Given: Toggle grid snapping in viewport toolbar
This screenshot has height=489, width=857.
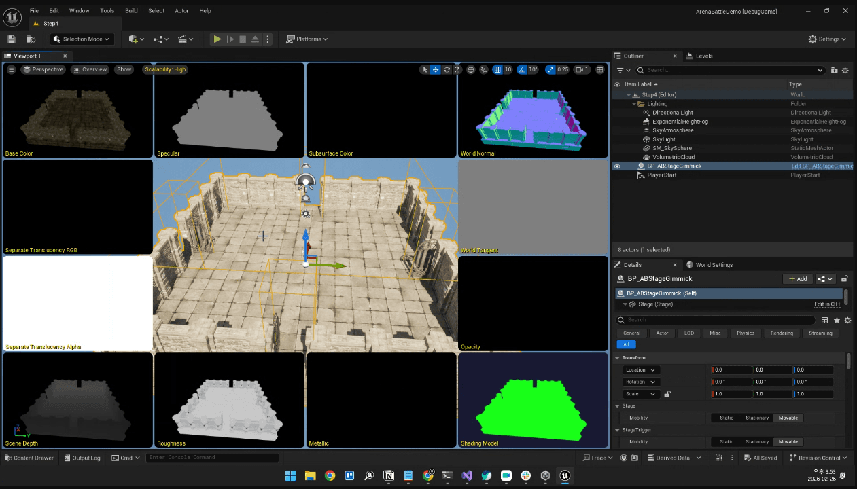Looking at the screenshot, I should click(x=498, y=69).
